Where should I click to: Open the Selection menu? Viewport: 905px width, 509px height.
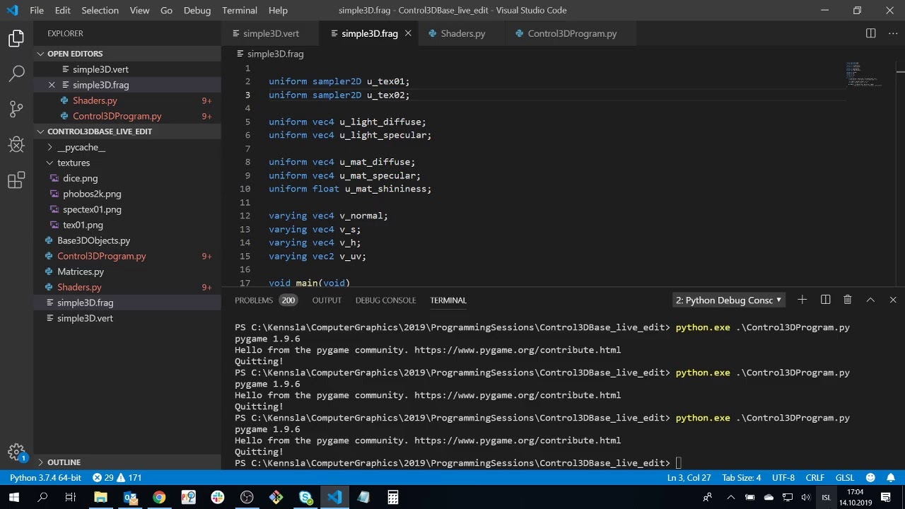100,10
